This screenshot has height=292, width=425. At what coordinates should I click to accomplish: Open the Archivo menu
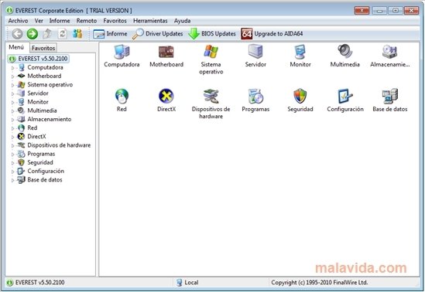coord(18,21)
